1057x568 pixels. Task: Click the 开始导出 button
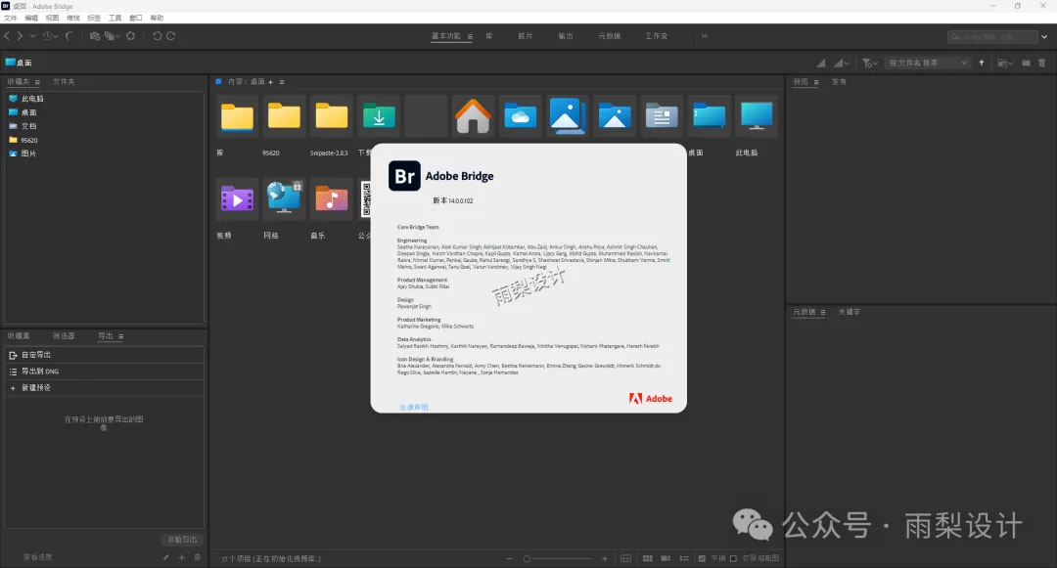(182, 540)
